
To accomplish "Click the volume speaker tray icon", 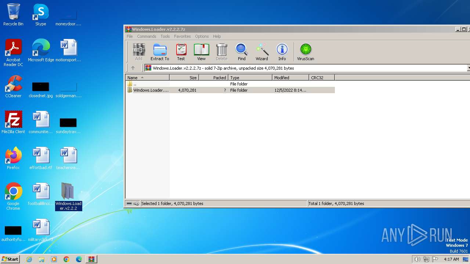I will point(417,259).
